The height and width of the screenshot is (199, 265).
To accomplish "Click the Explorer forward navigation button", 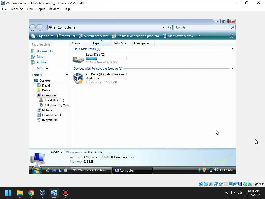I will (40, 27).
